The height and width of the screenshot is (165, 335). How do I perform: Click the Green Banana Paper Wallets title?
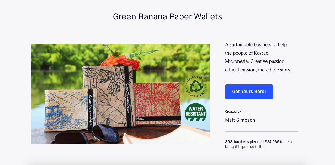click(167, 17)
